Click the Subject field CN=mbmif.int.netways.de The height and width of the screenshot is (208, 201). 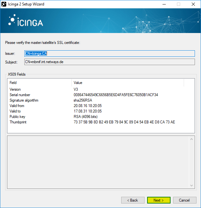pyautogui.click(x=110, y=62)
